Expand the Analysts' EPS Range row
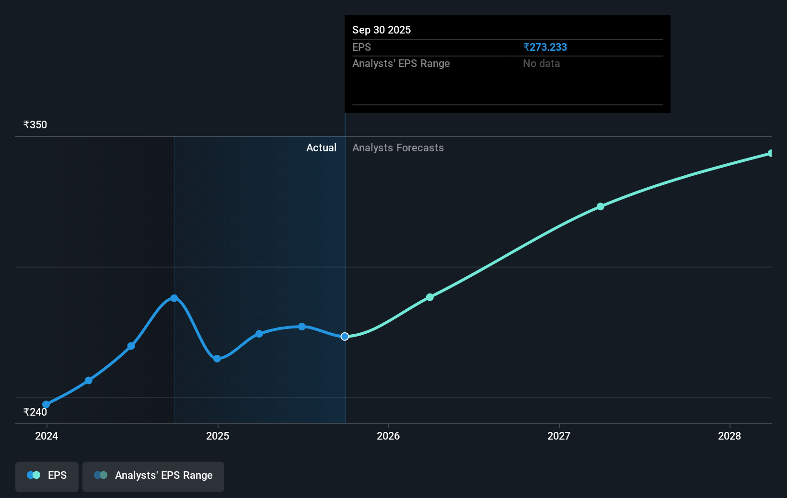The height and width of the screenshot is (498, 787). coord(401,63)
